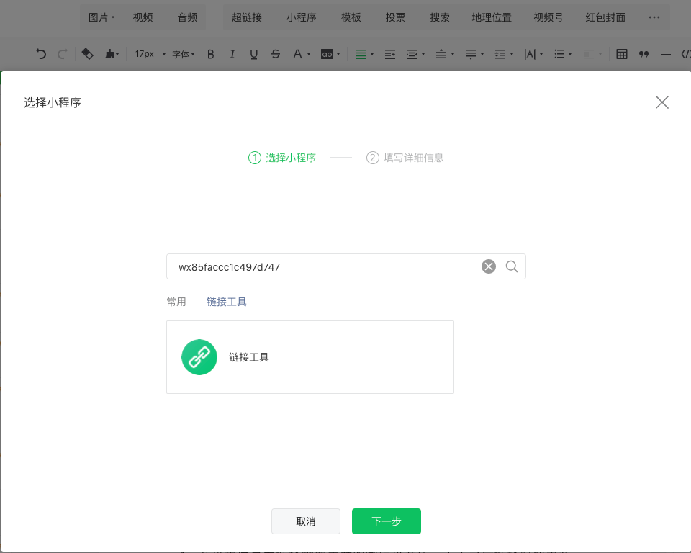The image size is (691, 553).
Task: Open the 图片 insert menu
Action: [x=101, y=17]
